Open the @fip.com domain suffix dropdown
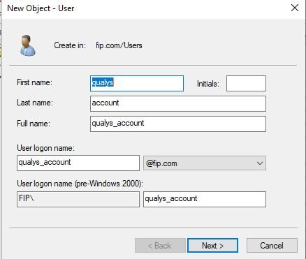The width and height of the screenshot is (306, 259). pyautogui.click(x=205, y=163)
